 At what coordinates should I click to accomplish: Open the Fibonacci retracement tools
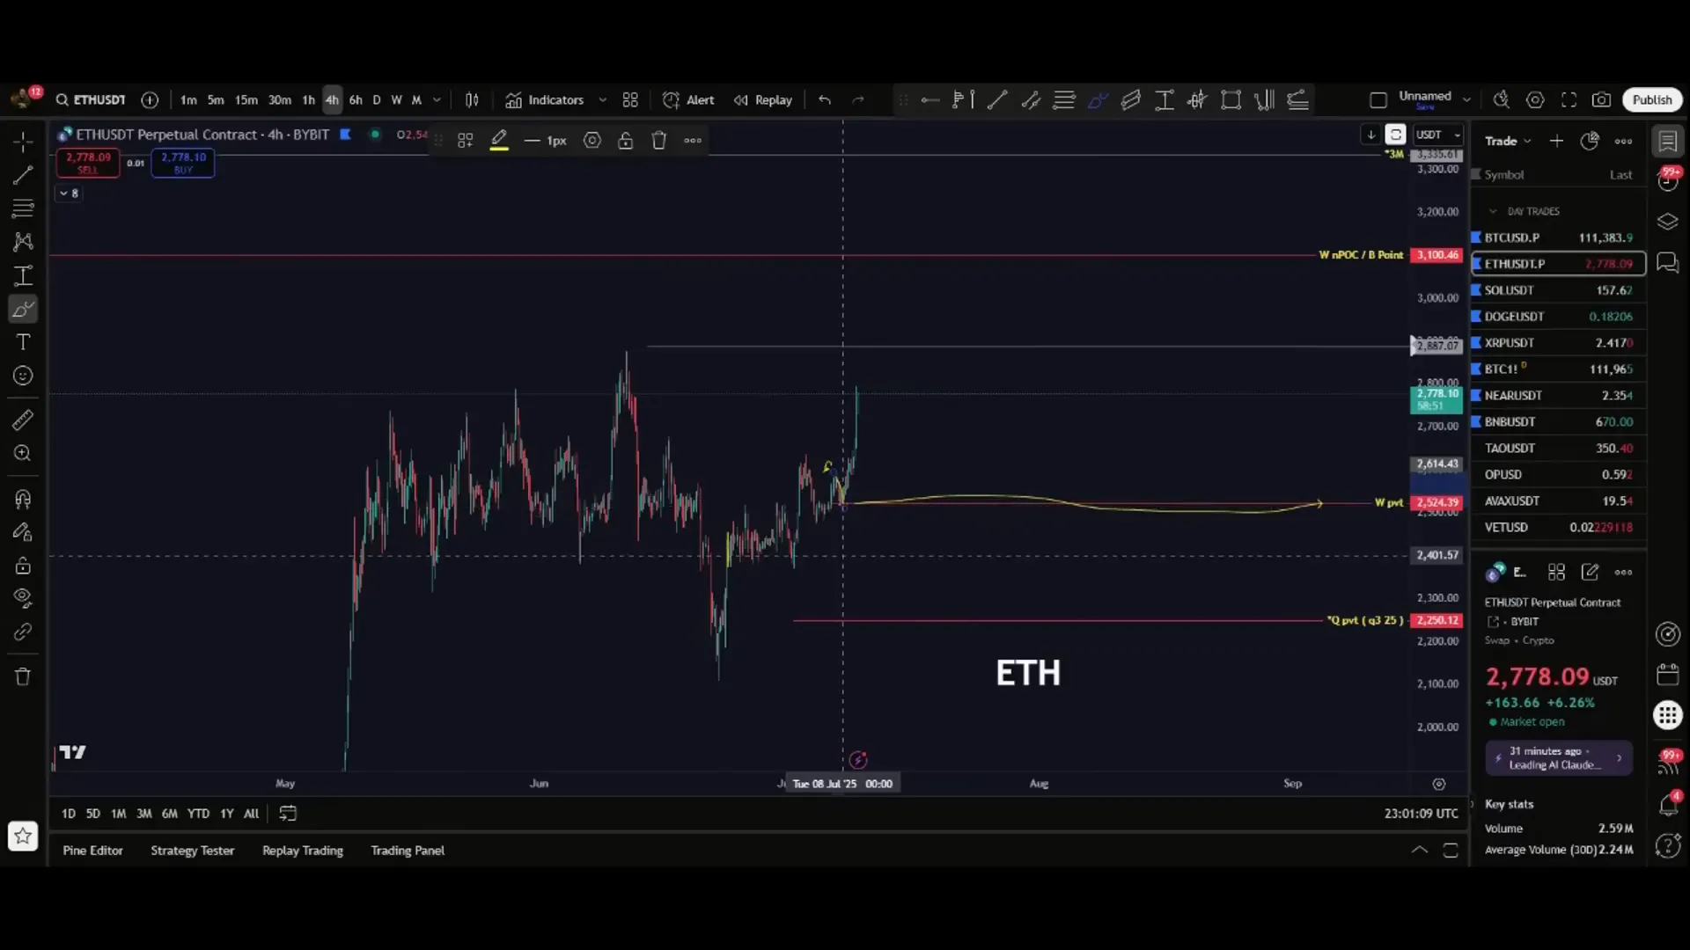[23, 208]
